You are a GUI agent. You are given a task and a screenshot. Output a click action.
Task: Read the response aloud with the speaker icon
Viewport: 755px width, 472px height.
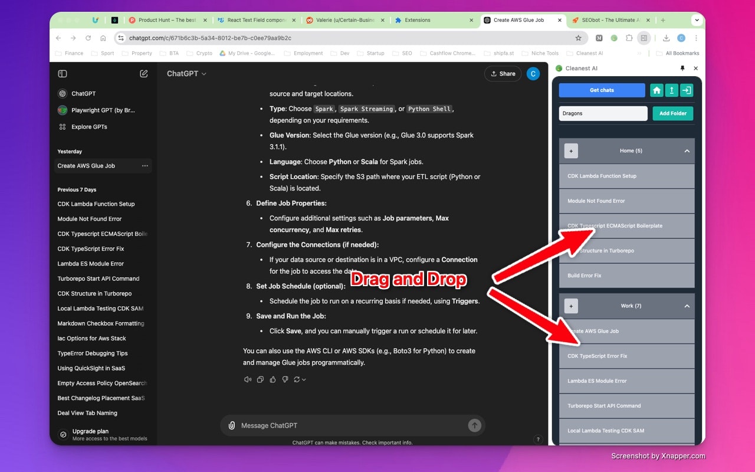click(248, 379)
